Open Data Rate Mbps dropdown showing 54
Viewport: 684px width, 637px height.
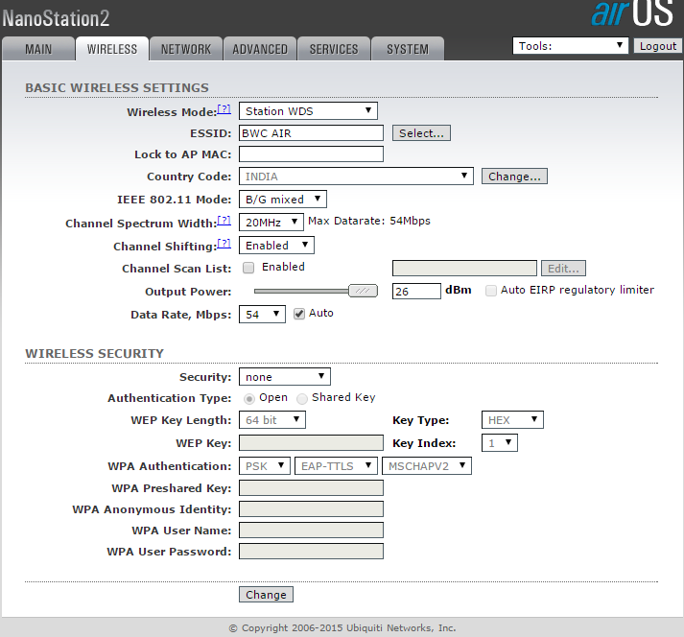[262, 314]
